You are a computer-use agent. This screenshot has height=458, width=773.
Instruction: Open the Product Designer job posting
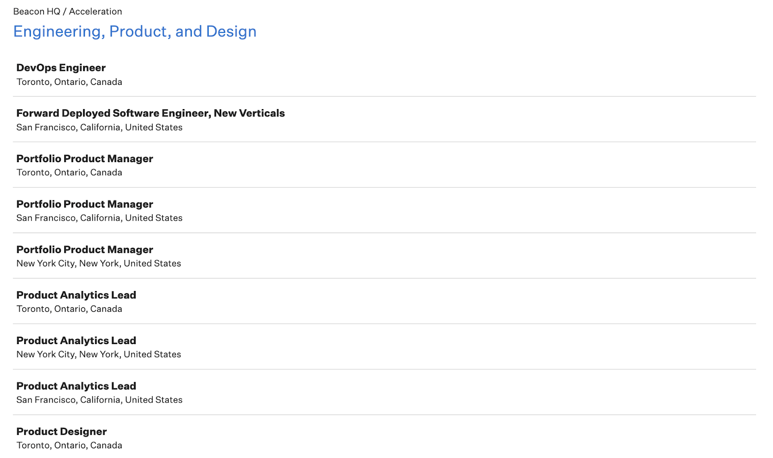61,431
